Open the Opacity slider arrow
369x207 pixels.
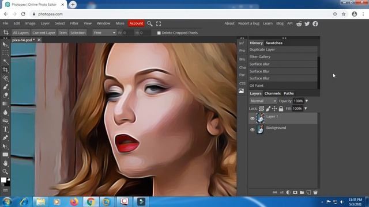click(x=307, y=101)
